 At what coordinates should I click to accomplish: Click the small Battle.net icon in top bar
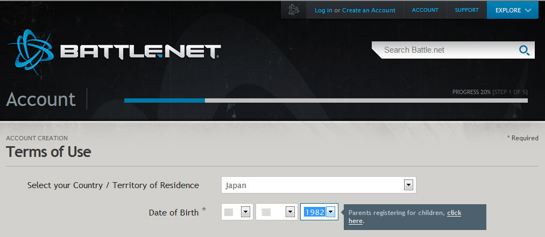click(x=294, y=10)
